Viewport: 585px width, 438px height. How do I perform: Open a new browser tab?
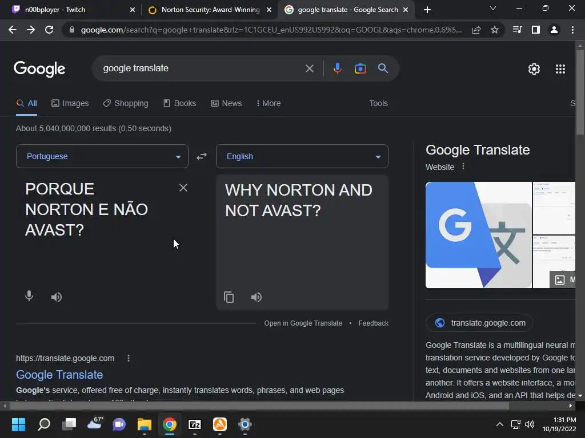(x=427, y=10)
